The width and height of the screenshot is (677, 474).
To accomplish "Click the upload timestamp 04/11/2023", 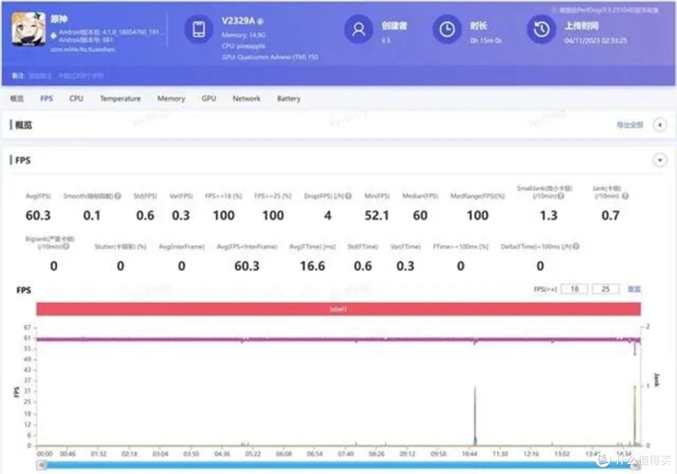I will coord(596,41).
